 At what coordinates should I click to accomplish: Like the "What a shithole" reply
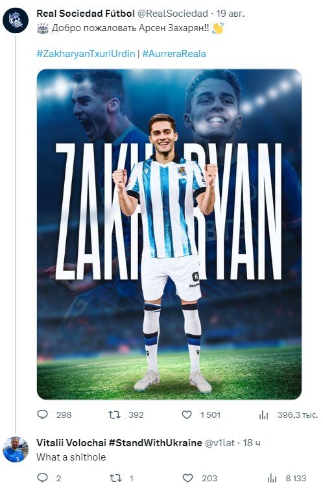[188, 478]
